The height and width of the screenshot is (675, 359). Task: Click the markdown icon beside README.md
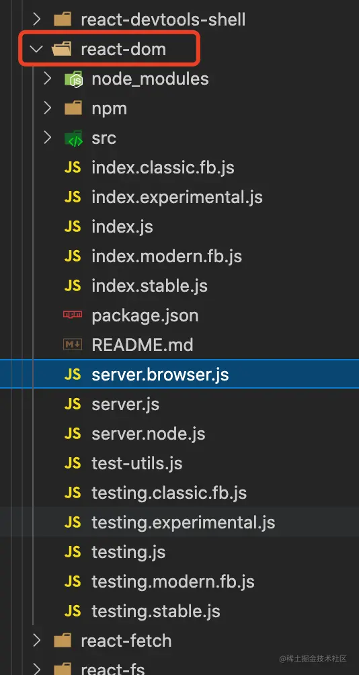73,345
